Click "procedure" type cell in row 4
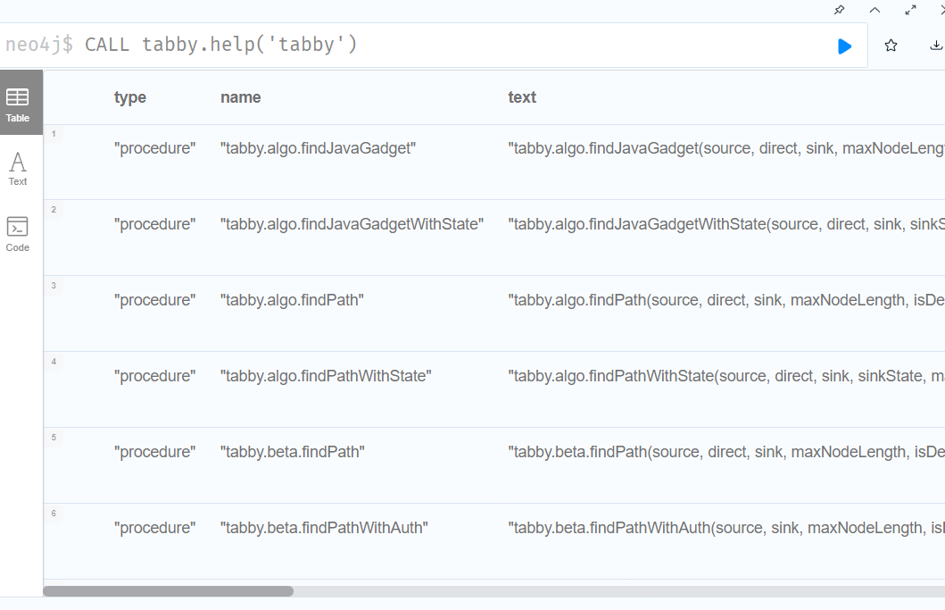945x610 pixels. pyautogui.click(x=155, y=377)
